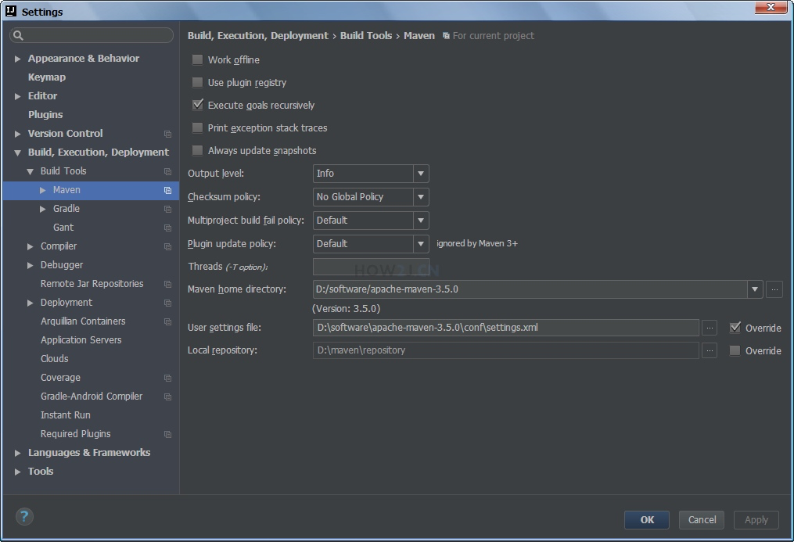Browse for user settings file with ellipsis

(x=710, y=328)
